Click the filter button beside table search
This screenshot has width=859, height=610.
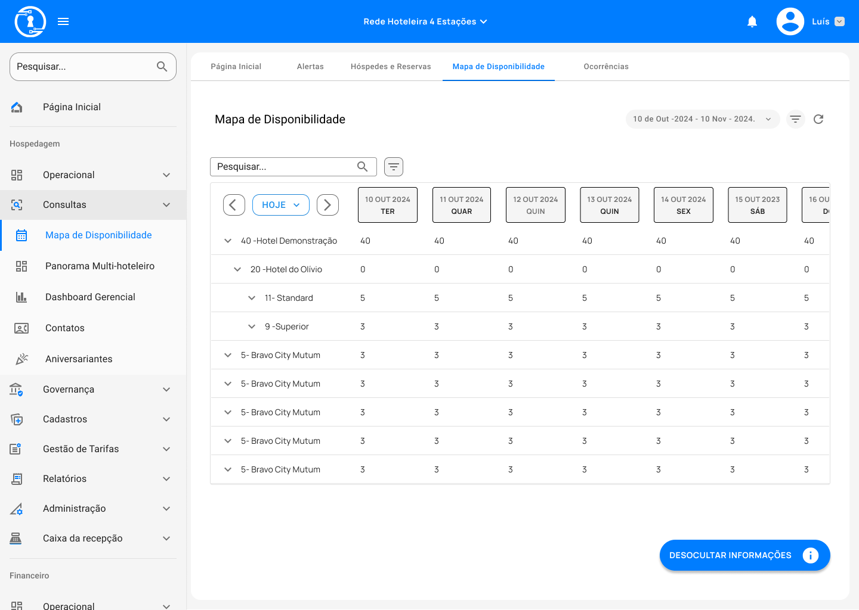tap(394, 167)
